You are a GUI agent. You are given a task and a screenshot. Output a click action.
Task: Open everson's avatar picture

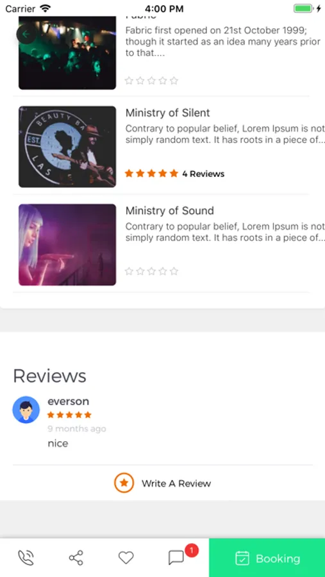[26, 410]
